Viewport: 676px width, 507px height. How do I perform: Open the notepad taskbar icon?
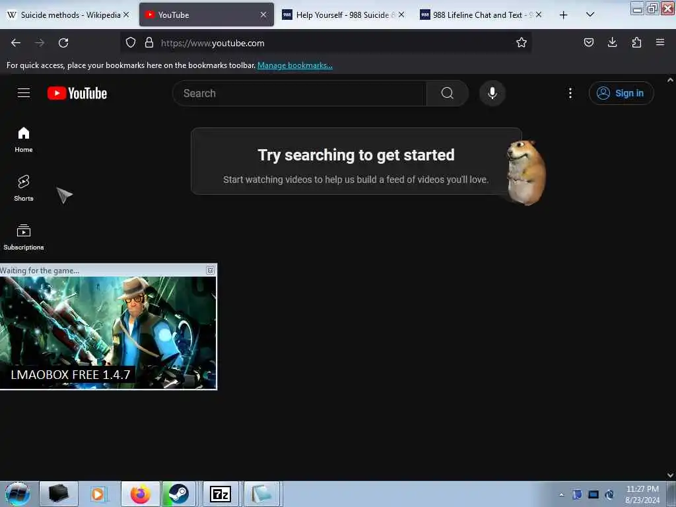(261, 494)
